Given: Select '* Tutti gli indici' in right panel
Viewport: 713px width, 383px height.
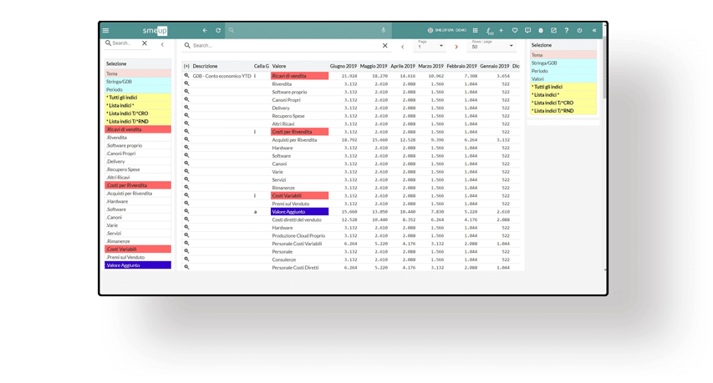Looking at the screenshot, I should pos(547,87).
